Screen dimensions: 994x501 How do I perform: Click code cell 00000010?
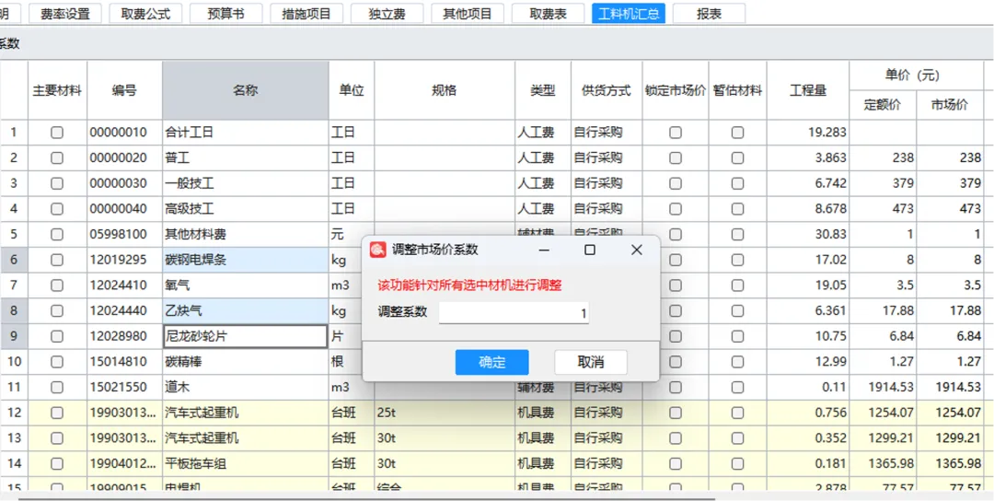(125, 133)
